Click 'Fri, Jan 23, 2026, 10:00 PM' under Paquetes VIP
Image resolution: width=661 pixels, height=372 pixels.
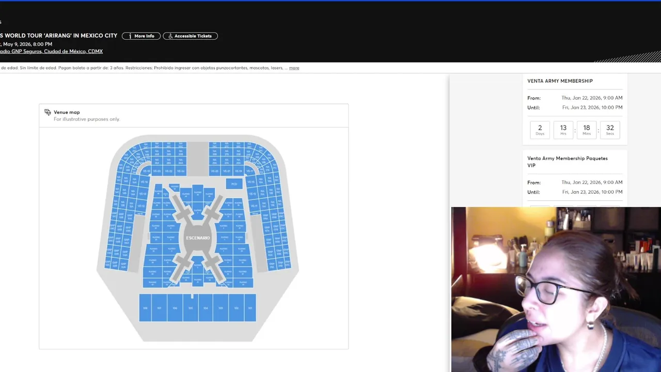tap(592, 192)
